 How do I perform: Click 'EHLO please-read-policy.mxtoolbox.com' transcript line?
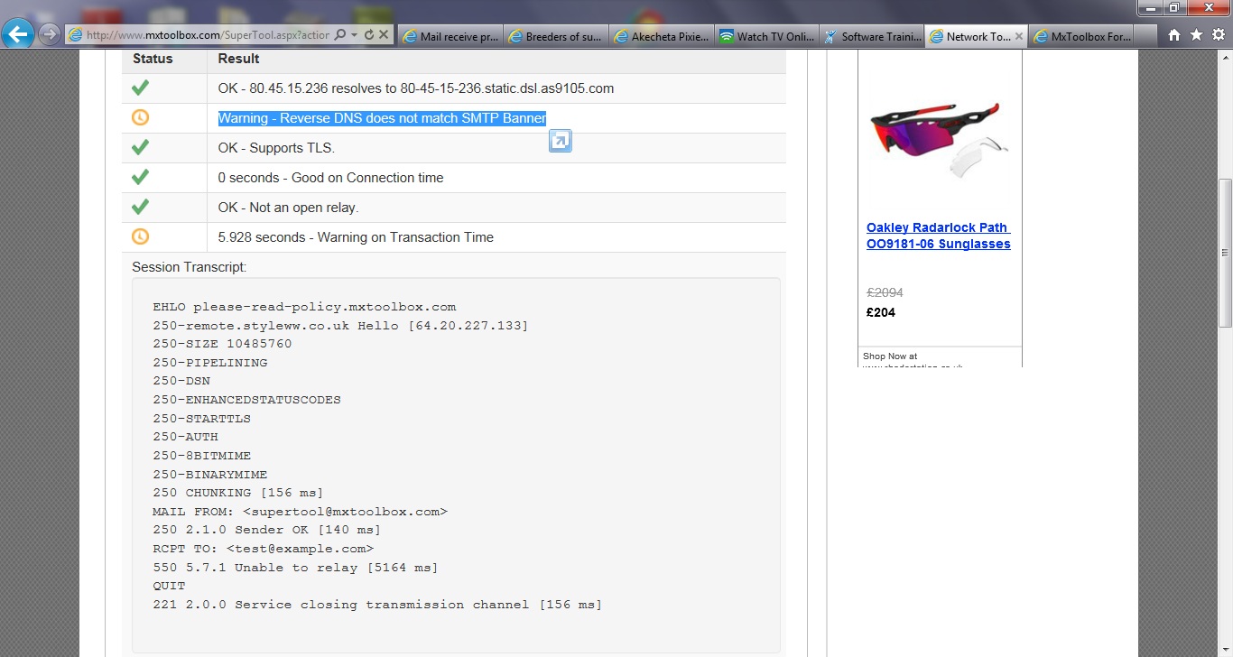click(x=304, y=307)
